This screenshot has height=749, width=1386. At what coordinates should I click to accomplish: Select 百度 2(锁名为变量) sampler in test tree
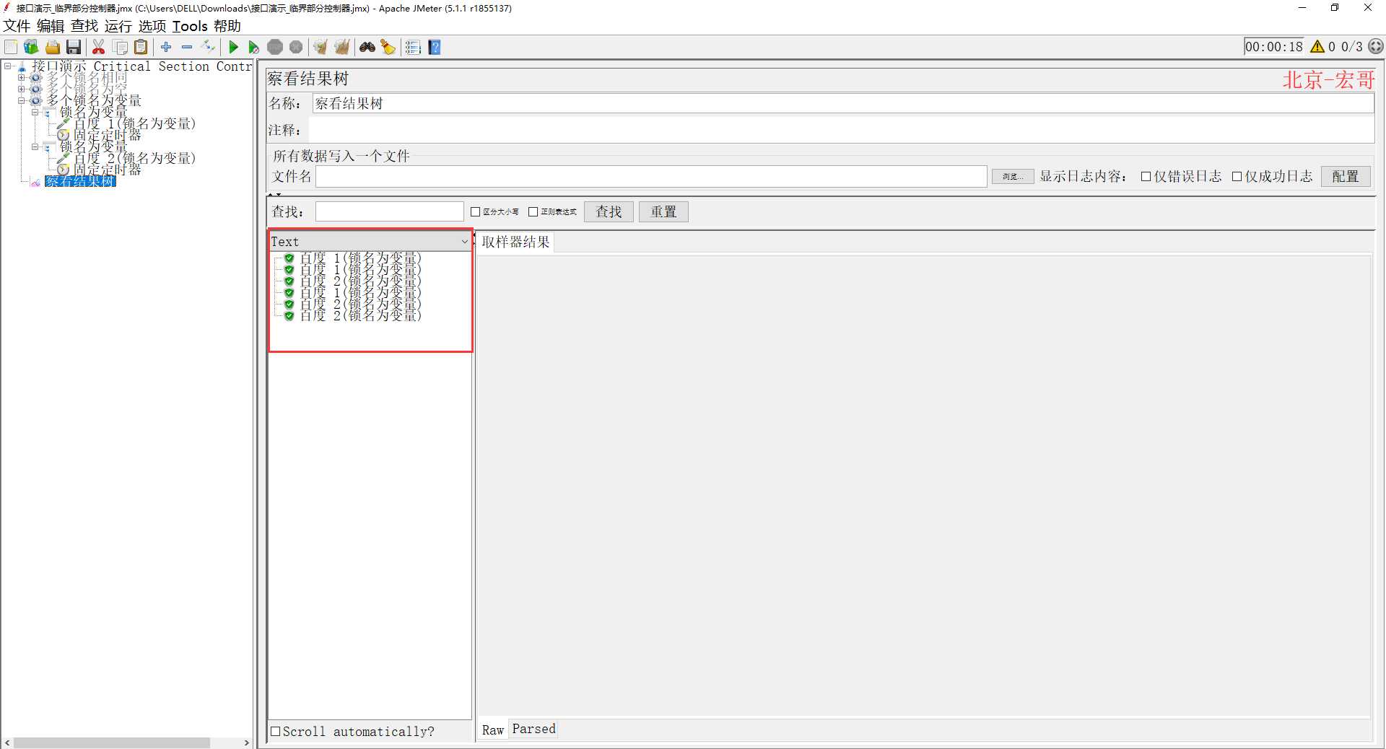click(134, 158)
